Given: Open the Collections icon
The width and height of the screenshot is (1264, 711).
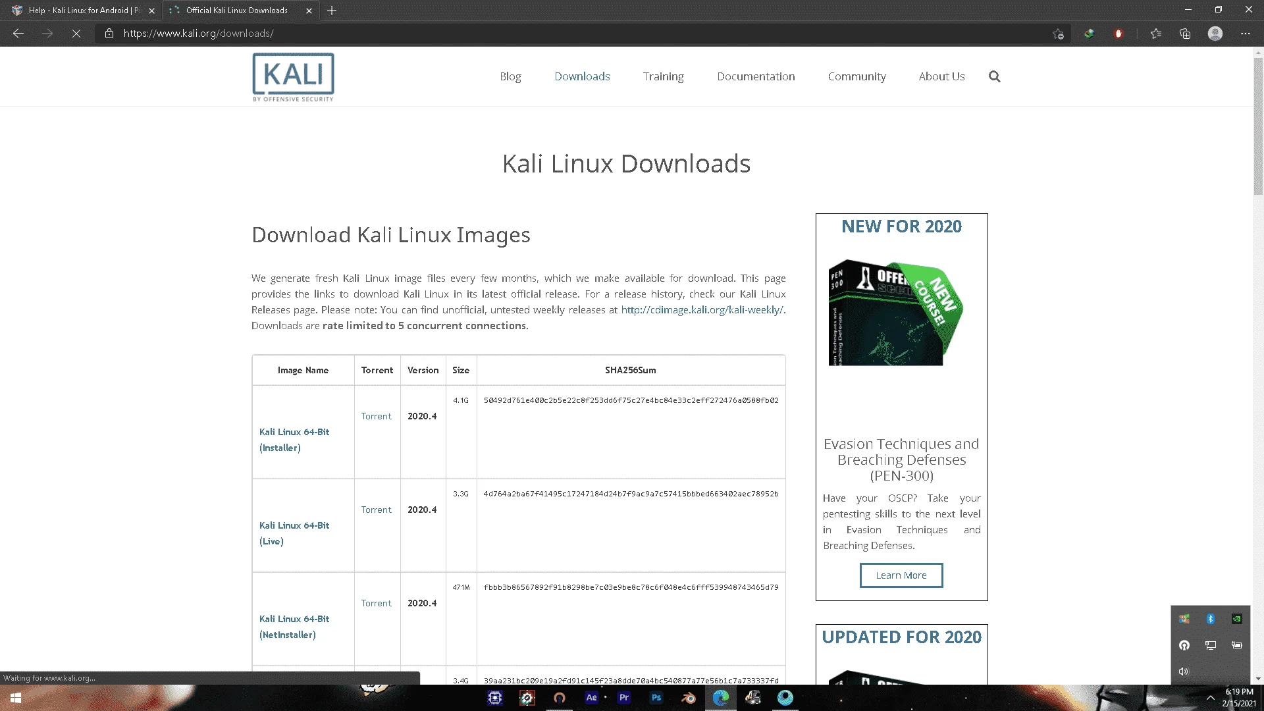Looking at the screenshot, I should [x=1185, y=34].
